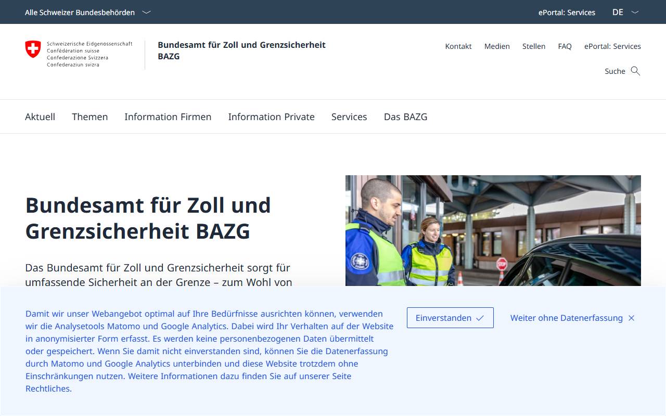
Task: Click the main heading Bundesamt für Zoll und Grenzsicherheit BAZG
Action: 148,218
